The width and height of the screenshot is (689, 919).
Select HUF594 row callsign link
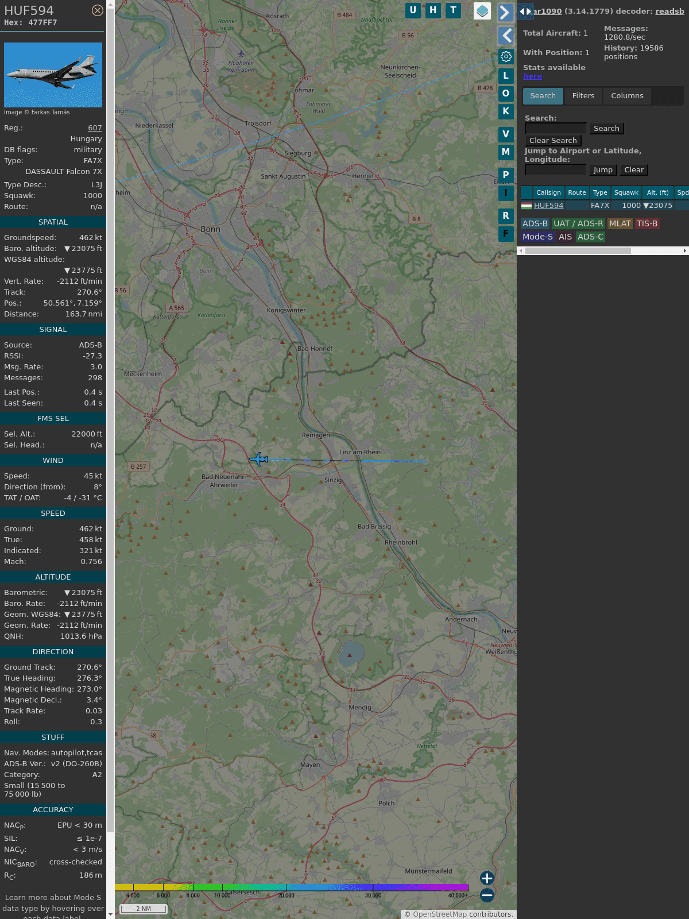[x=548, y=206]
